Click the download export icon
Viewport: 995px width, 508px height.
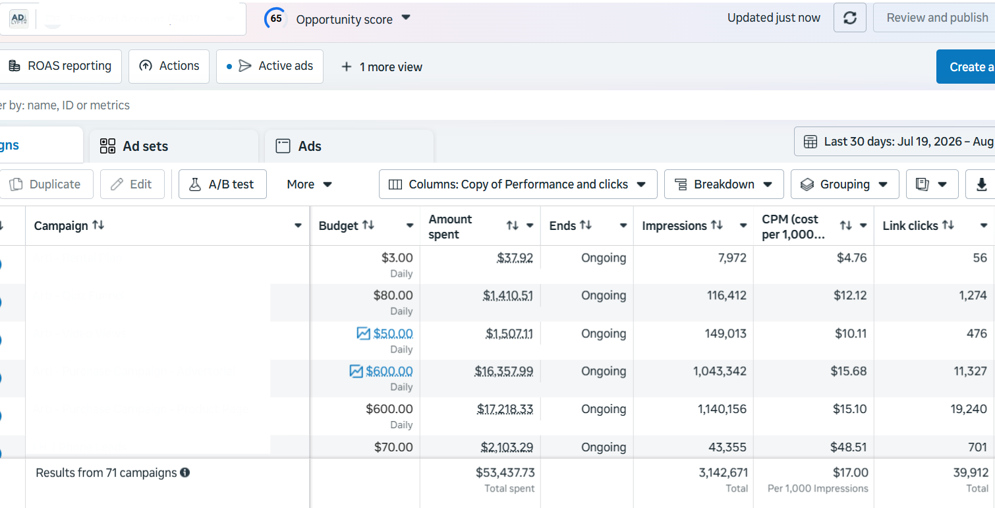[x=981, y=184]
